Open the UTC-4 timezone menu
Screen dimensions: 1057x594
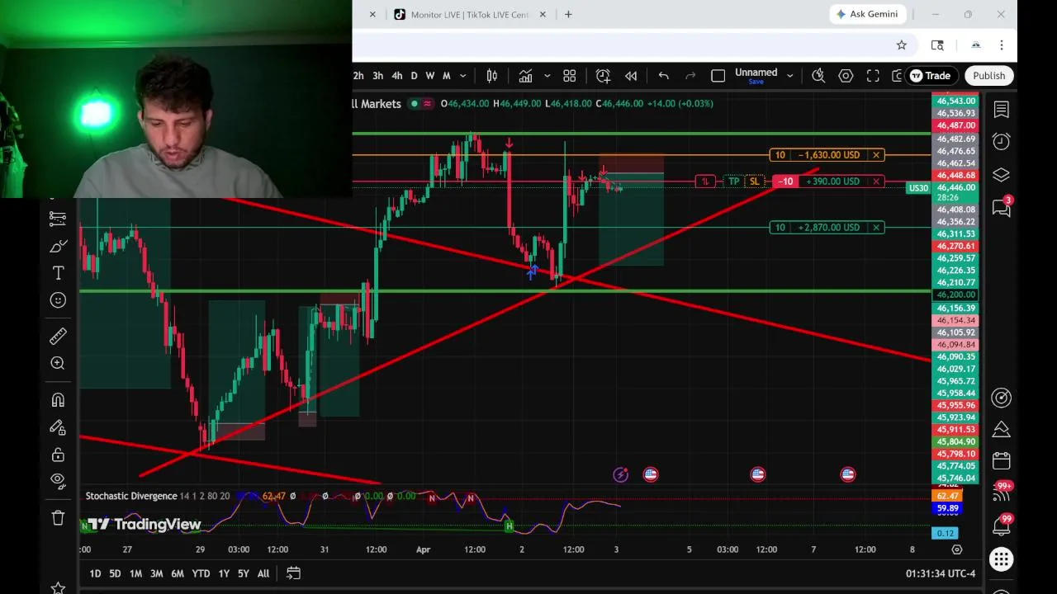click(x=941, y=573)
